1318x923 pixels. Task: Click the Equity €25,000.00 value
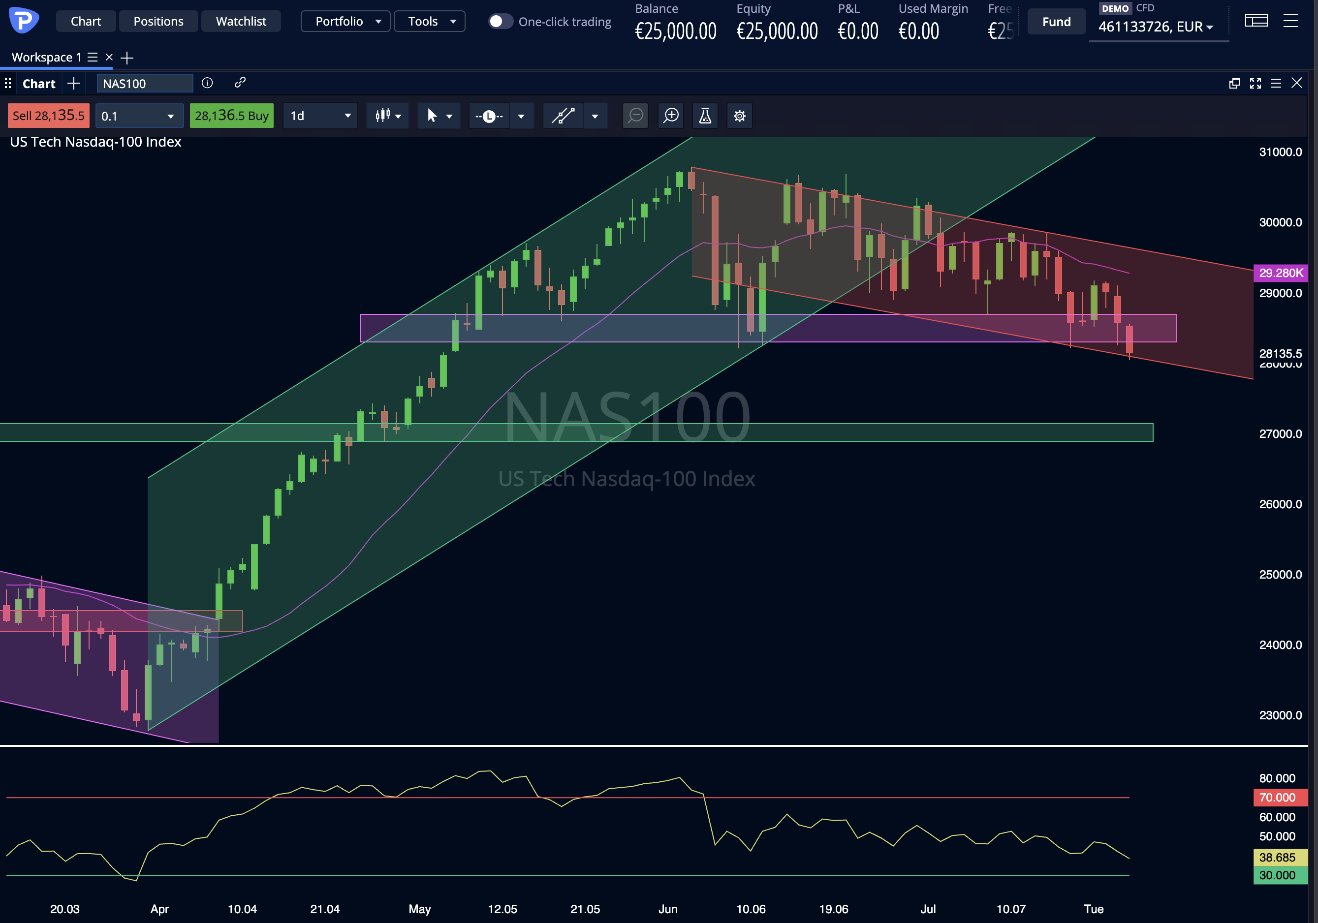(777, 31)
